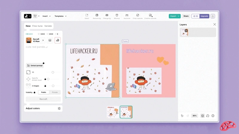The width and height of the screenshot is (239, 134).
Task: Open the Recraft logo main menu
Action: tap(27, 16)
